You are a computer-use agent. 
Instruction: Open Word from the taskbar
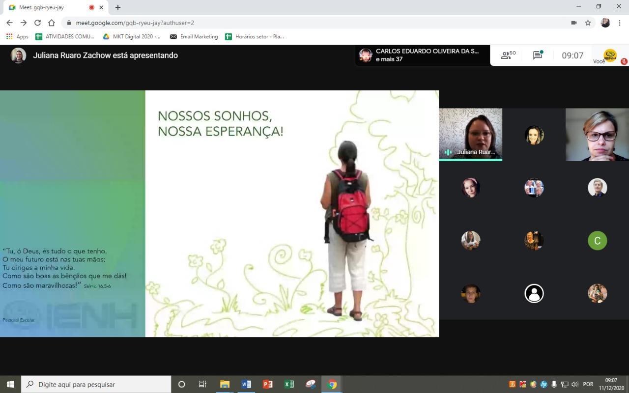point(246,384)
